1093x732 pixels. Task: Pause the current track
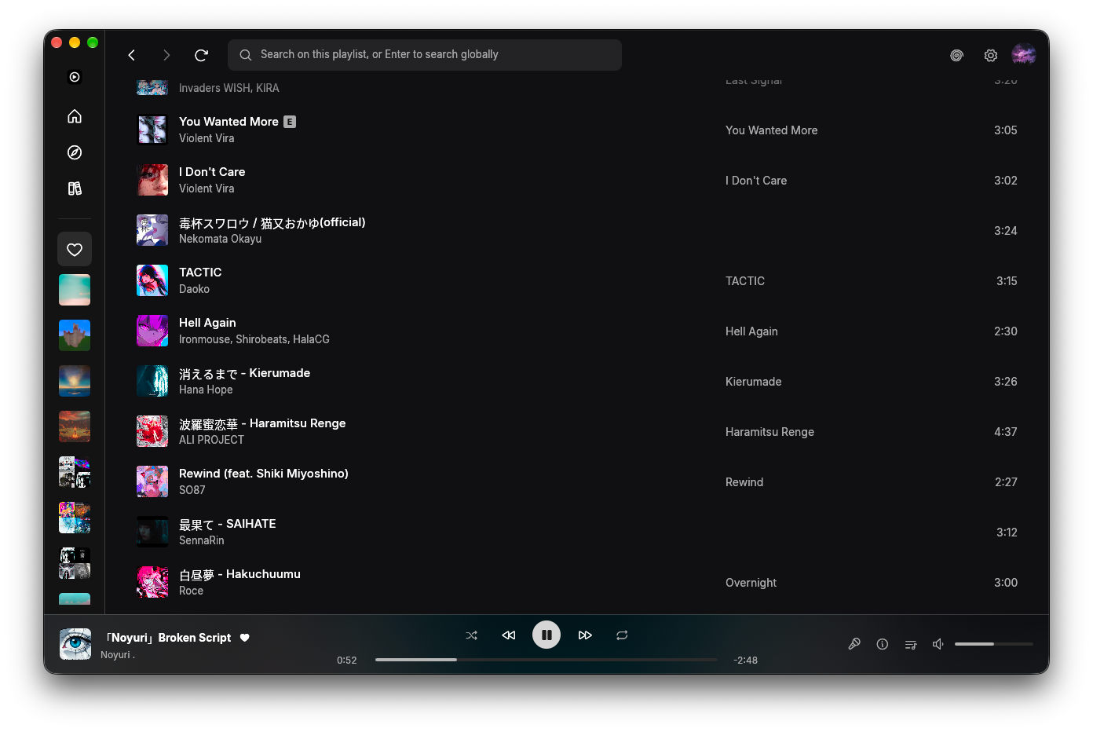(x=546, y=635)
